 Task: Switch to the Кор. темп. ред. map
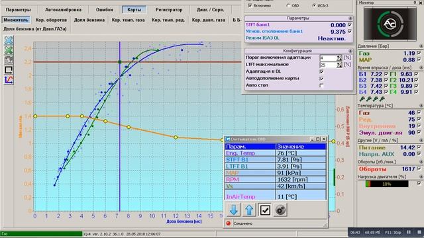[x=168, y=20]
